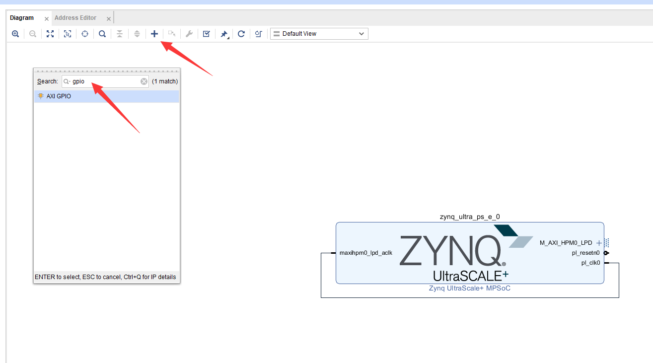
Task: Open the Zynq UltraScale+ MPSoC block
Action: (469, 253)
